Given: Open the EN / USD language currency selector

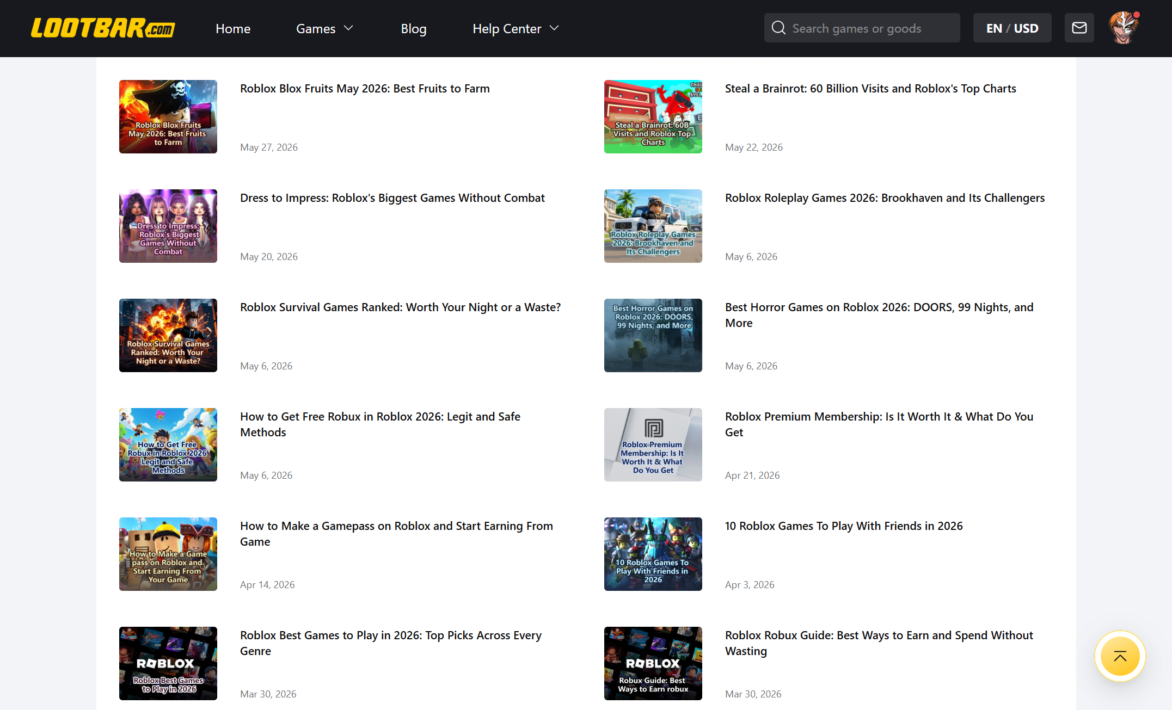Looking at the screenshot, I should click(x=1012, y=28).
